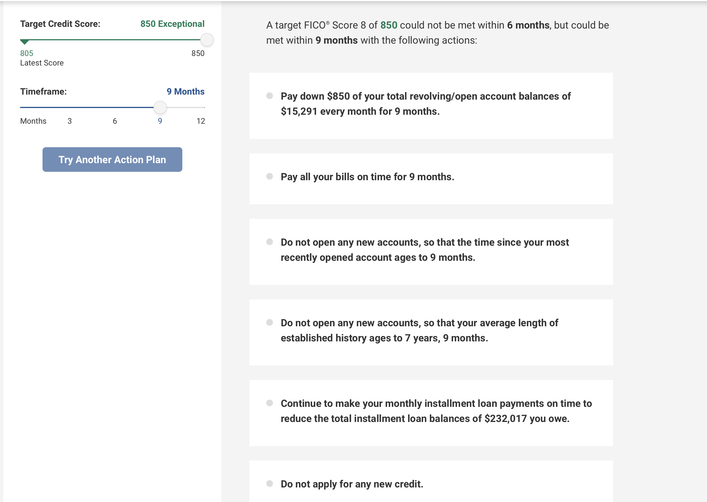Viewport: 707px width, 502px height.
Task: Click the green latest score marker triangle
Action: click(x=24, y=42)
